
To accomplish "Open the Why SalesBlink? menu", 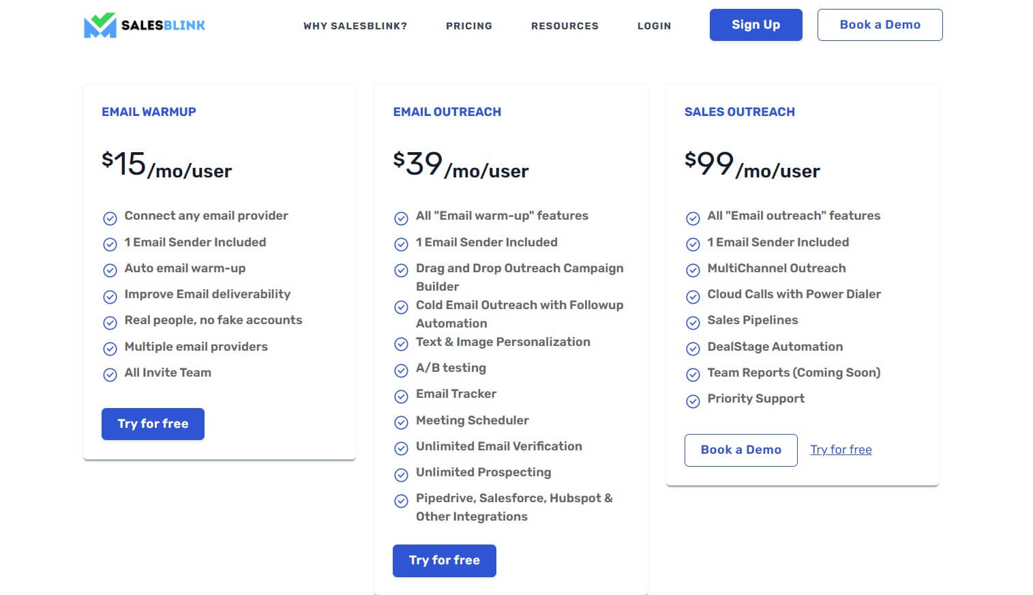I will pyautogui.click(x=355, y=26).
